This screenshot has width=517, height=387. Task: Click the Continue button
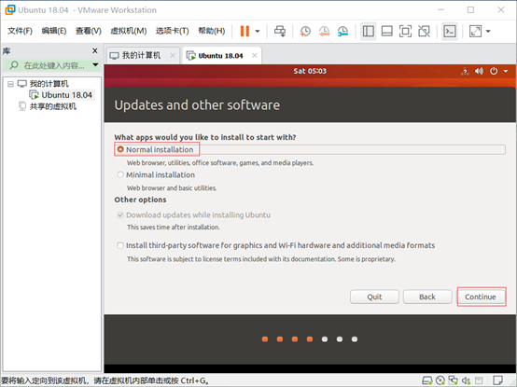coord(481,297)
